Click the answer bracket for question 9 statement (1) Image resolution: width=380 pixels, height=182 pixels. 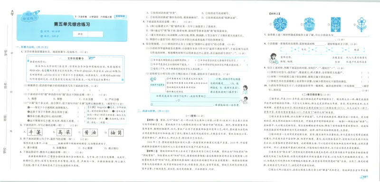[x=365, y=73]
